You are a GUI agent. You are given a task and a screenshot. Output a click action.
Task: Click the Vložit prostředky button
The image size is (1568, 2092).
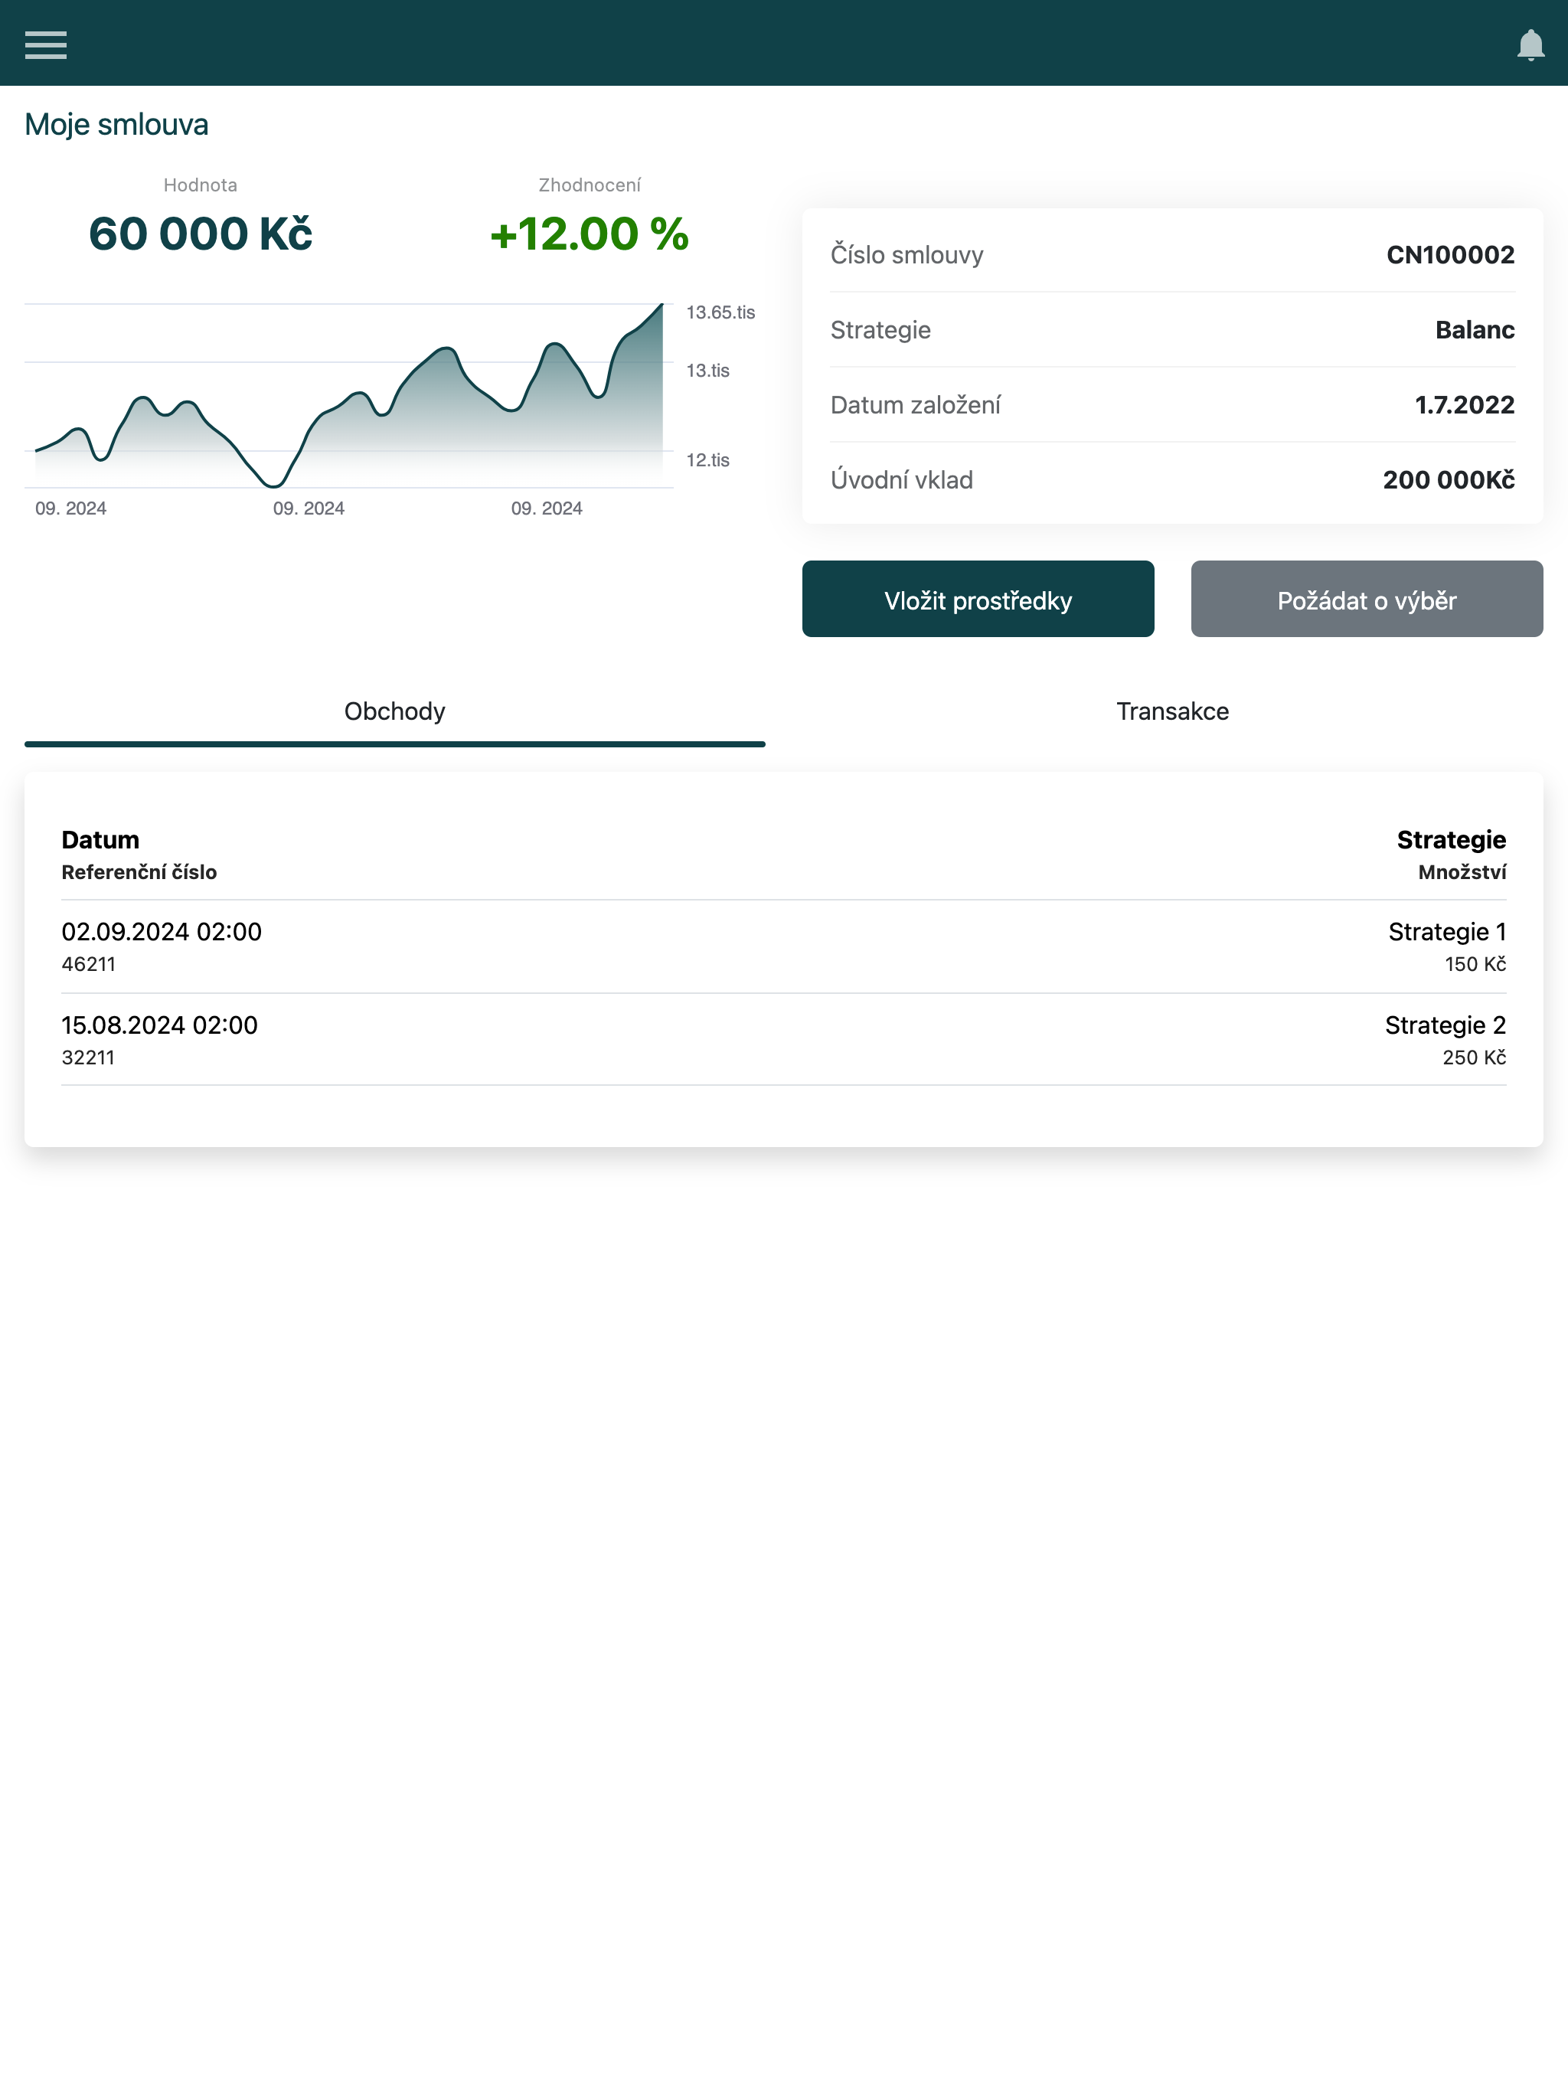(x=978, y=599)
